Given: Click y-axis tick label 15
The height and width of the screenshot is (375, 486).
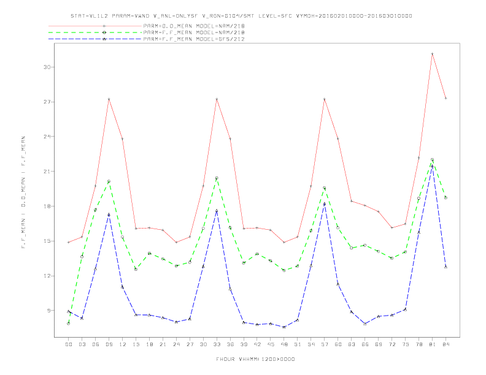Looking at the screenshot, I should (47, 241).
